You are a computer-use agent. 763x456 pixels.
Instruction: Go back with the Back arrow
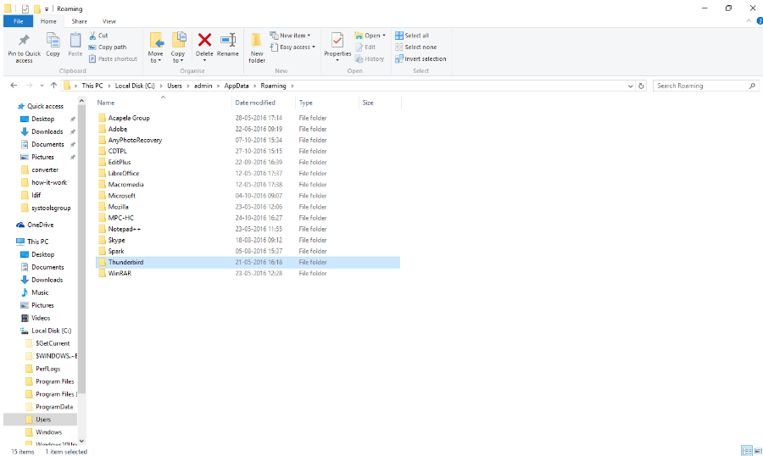point(14,86)
